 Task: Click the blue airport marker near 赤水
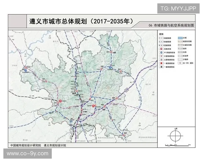click(26, 70)
